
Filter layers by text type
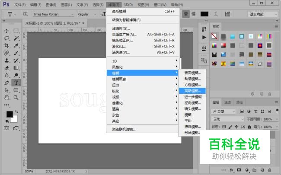256,111
